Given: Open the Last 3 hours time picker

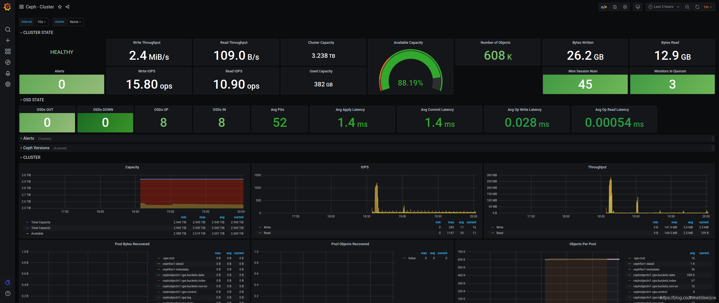Looking at the screenshot, I should [x=664, y=7].
